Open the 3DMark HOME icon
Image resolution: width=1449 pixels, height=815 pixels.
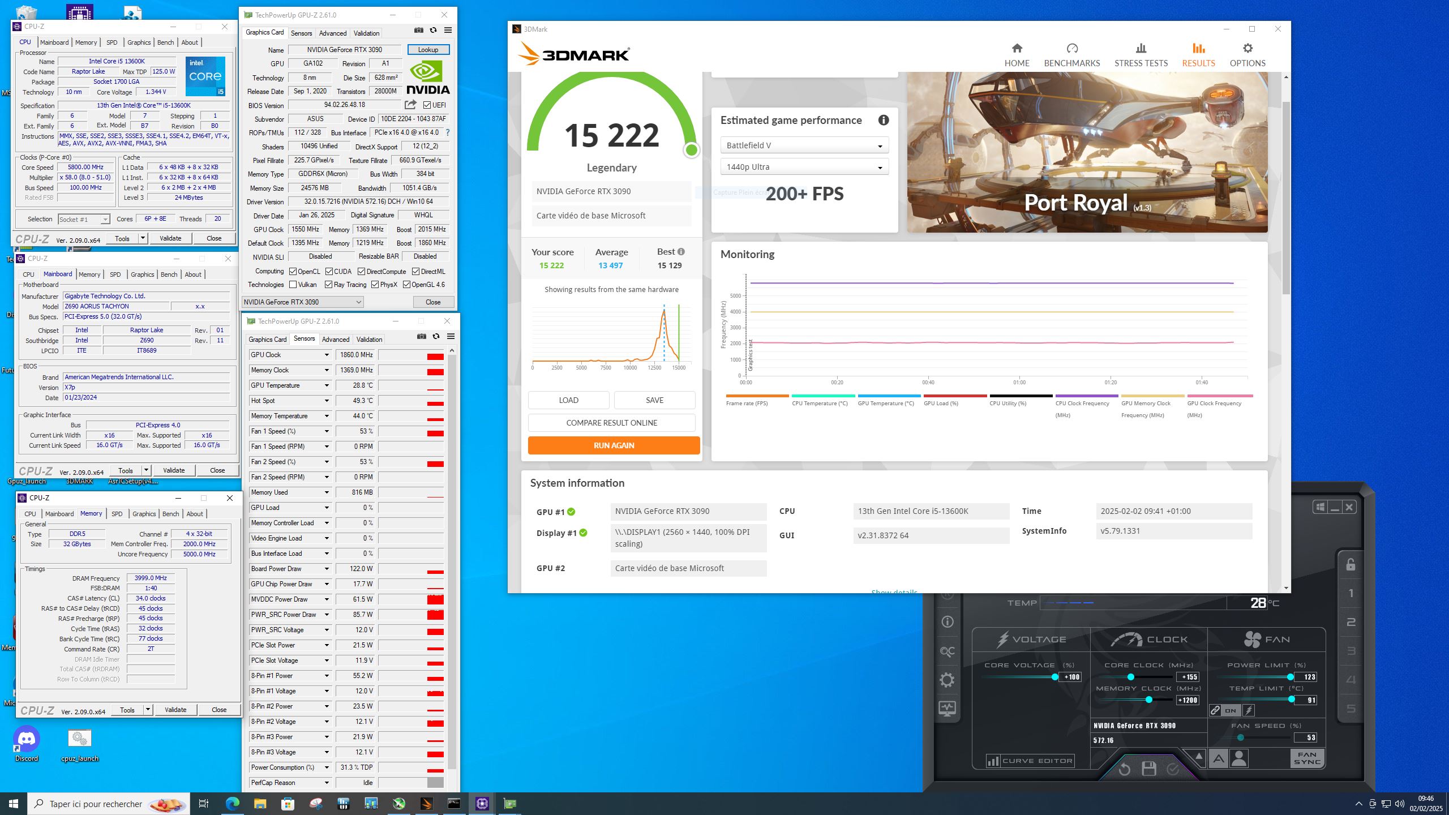1017,49
